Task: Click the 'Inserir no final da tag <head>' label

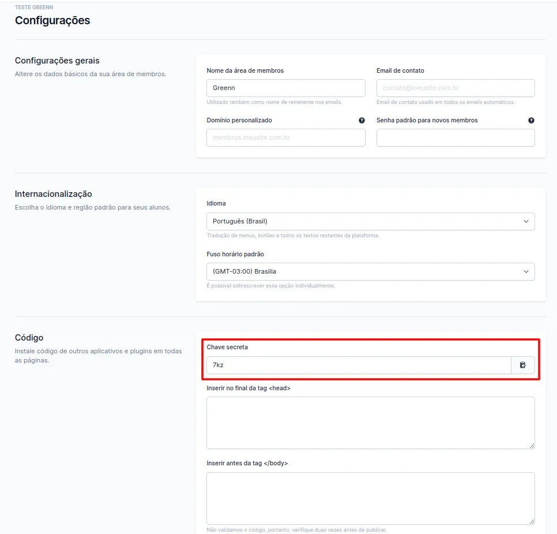Action: (249, 388)
